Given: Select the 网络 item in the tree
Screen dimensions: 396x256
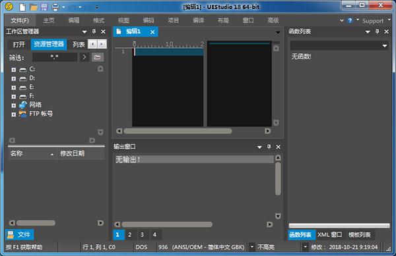Looking at the screenshot, I should 36,105.
